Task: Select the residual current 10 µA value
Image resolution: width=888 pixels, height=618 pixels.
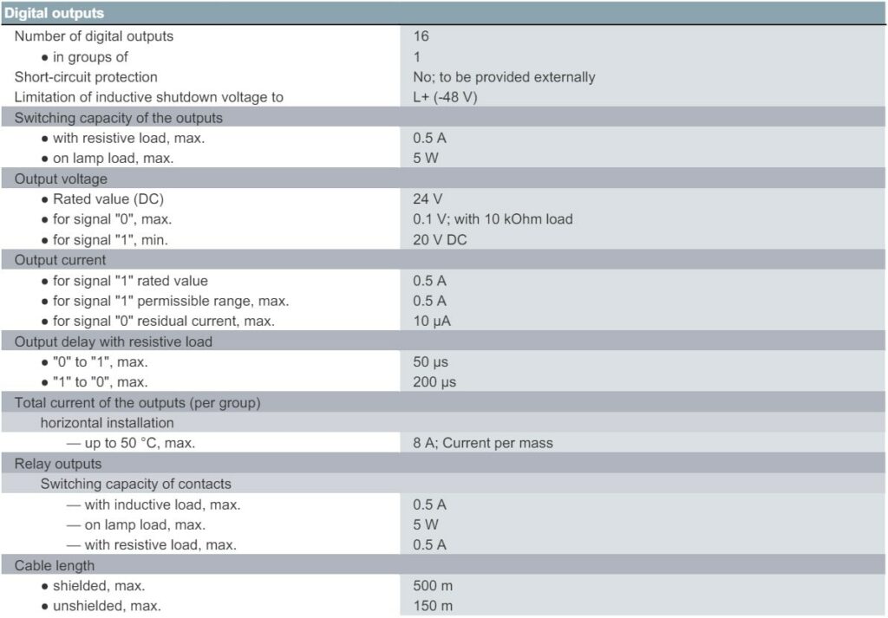Action: (x=432, y=321)
